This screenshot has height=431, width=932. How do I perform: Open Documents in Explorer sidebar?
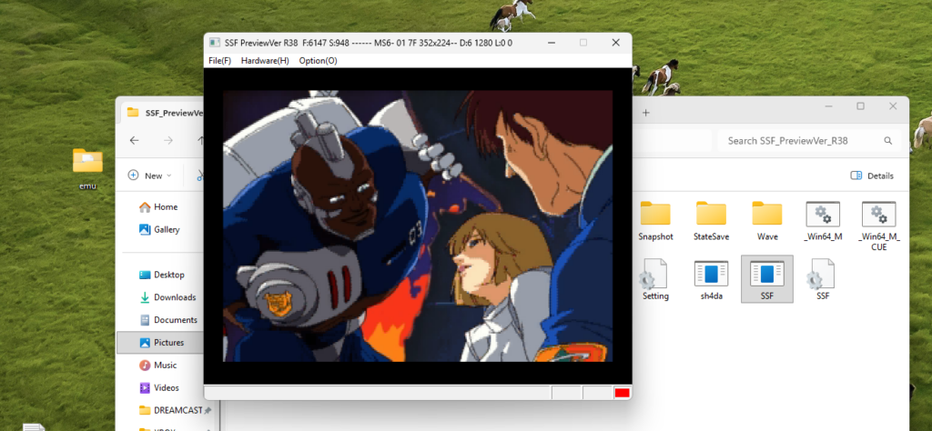167,320
